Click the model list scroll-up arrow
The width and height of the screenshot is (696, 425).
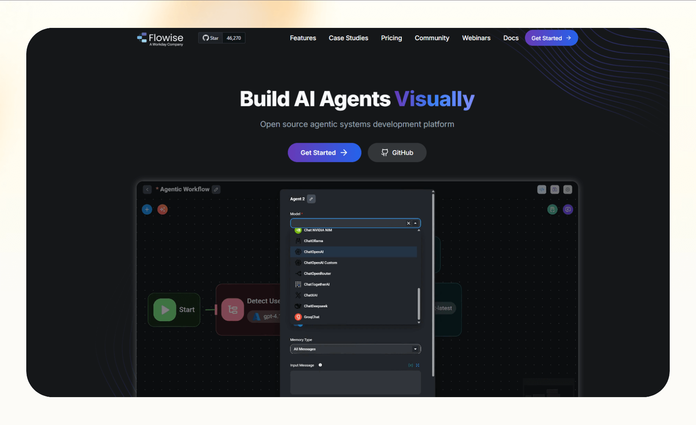click(x=419, y=230)
